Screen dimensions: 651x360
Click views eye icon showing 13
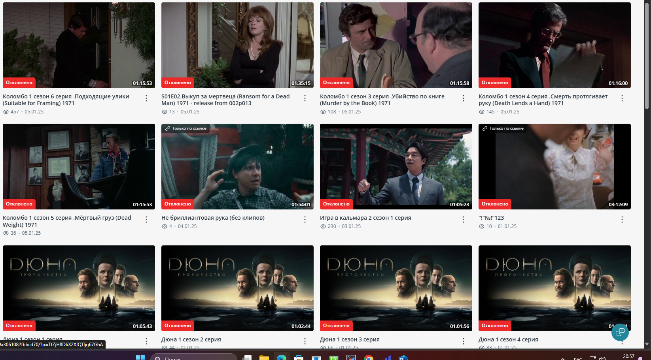(x=165, y=112)
